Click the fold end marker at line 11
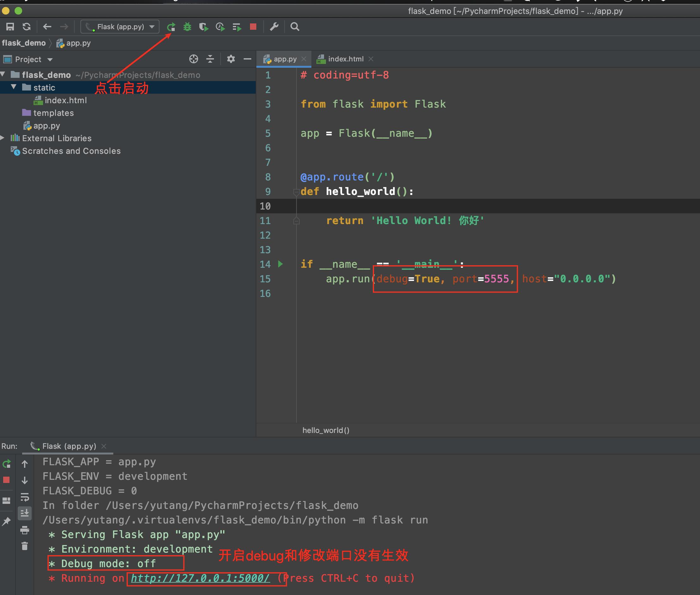This screenshot has width=700, height=595. (x=297, y=221)
